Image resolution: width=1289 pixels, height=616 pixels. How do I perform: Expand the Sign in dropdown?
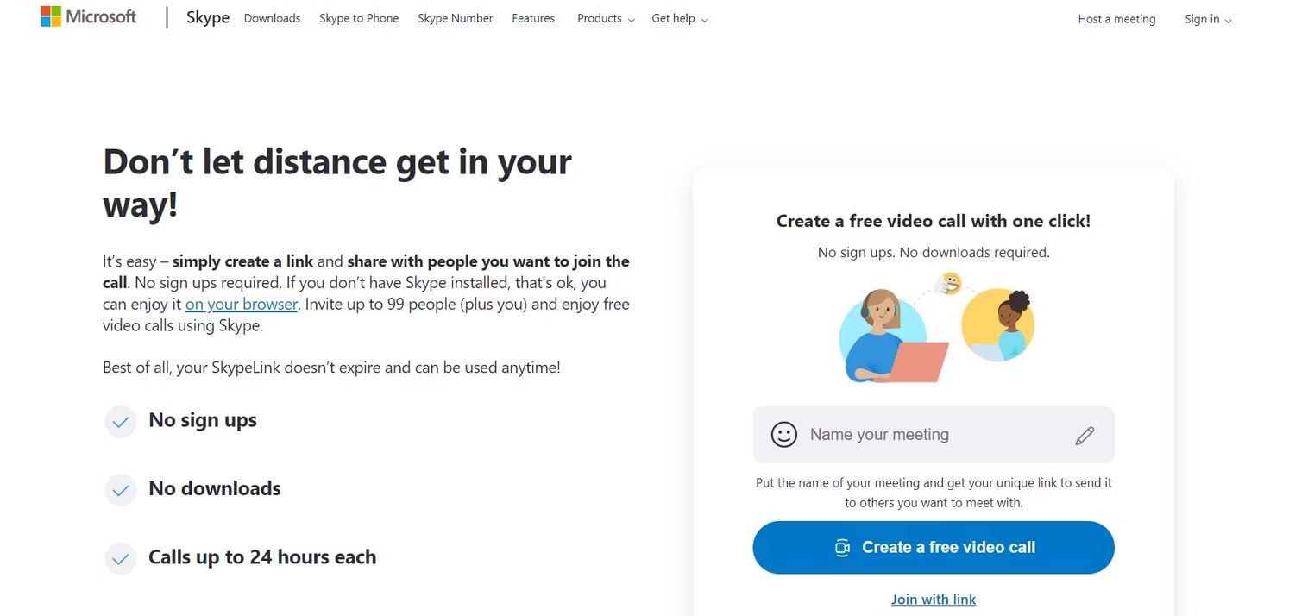click(1208, 19)
